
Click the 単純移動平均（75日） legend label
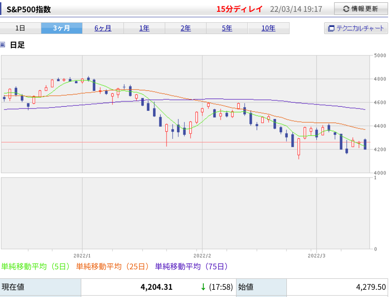pos(192,267)
